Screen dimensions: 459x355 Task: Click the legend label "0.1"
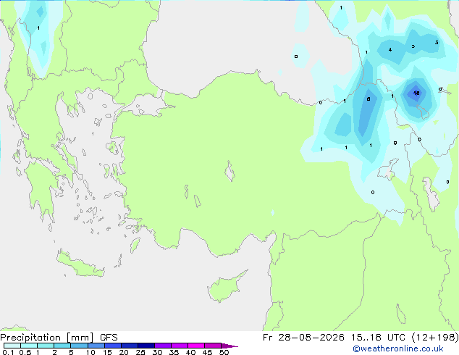coord(8,352)
